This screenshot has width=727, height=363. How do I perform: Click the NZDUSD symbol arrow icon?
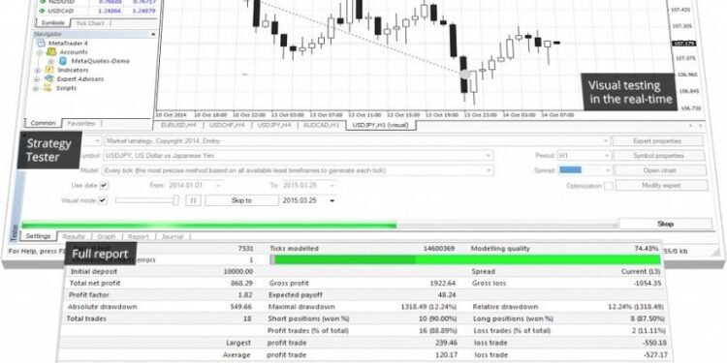tap(42, 2)
